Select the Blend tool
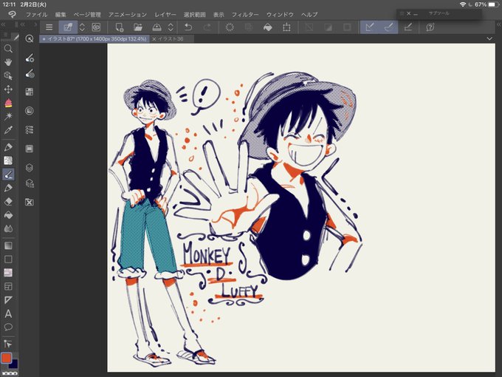This screenshot has height=377, width=502. coord(8,228)
